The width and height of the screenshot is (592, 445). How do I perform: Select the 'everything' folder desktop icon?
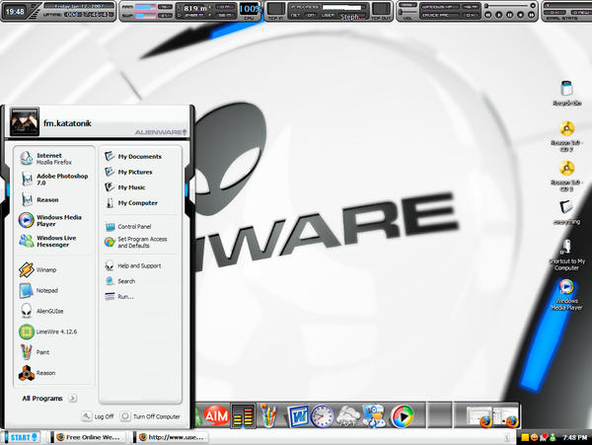coord(566,212)
